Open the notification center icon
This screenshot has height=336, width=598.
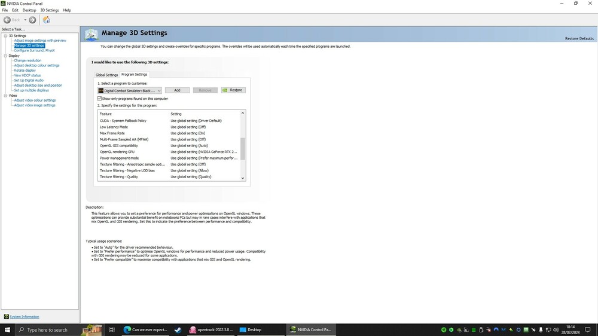[588, 330]
